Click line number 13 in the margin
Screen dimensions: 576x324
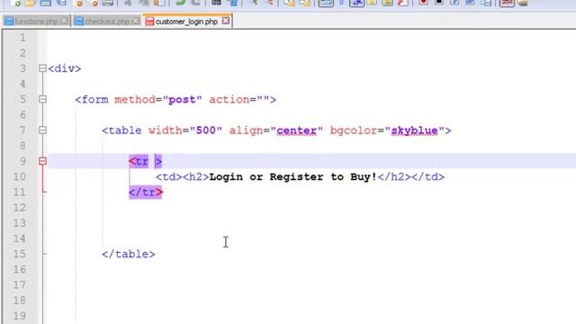(x=20, y=223)
